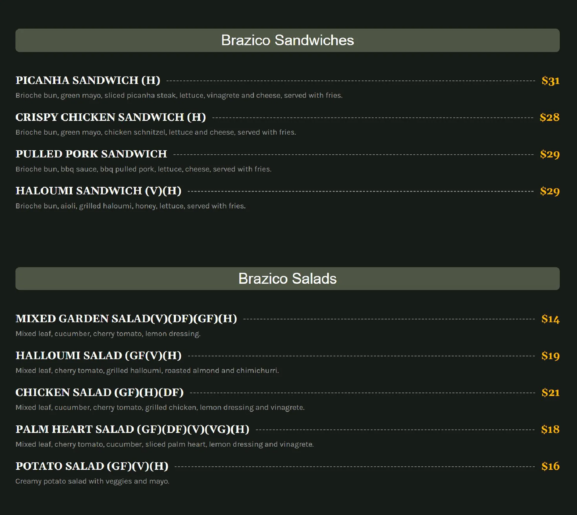This screenshot has width=577, height=515.
Task: Select the PULLED PORK SANDWICH title
Action: (91, 154)
